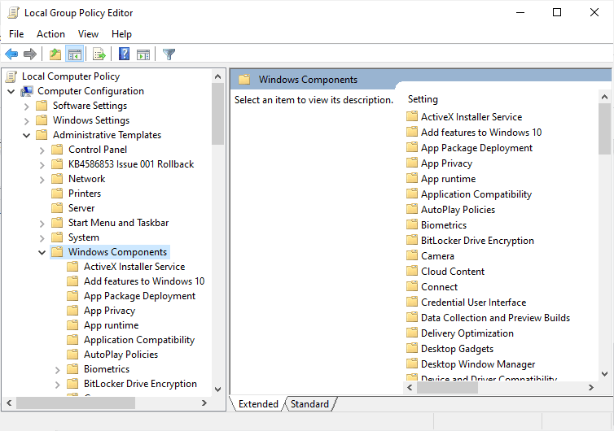Switch to the Standard tab
This screenshot has height=431, width=614.
click(309, 403)
